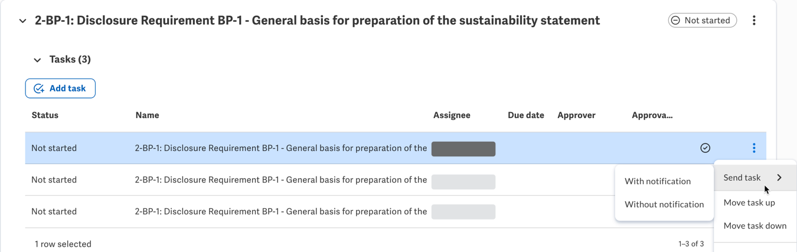
Task: Collapse the Tasks (3) list
Action: (x=37, y=60)
